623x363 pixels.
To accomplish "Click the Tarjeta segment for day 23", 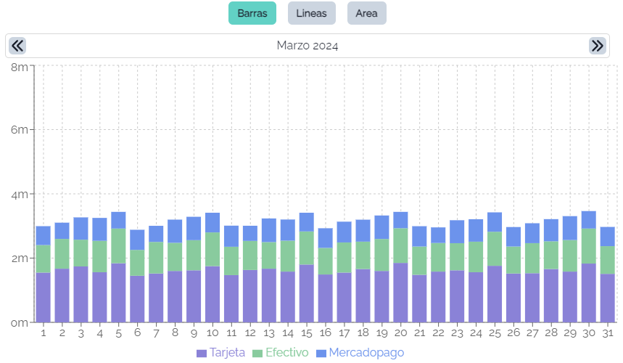I will coord(457,297).
